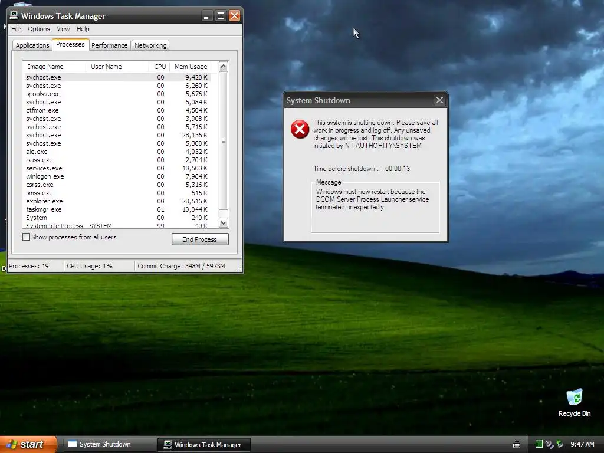This screenshot has width=604, height=453.
Task: Click the Task Manager title bar icon
Action: [14, 15]
